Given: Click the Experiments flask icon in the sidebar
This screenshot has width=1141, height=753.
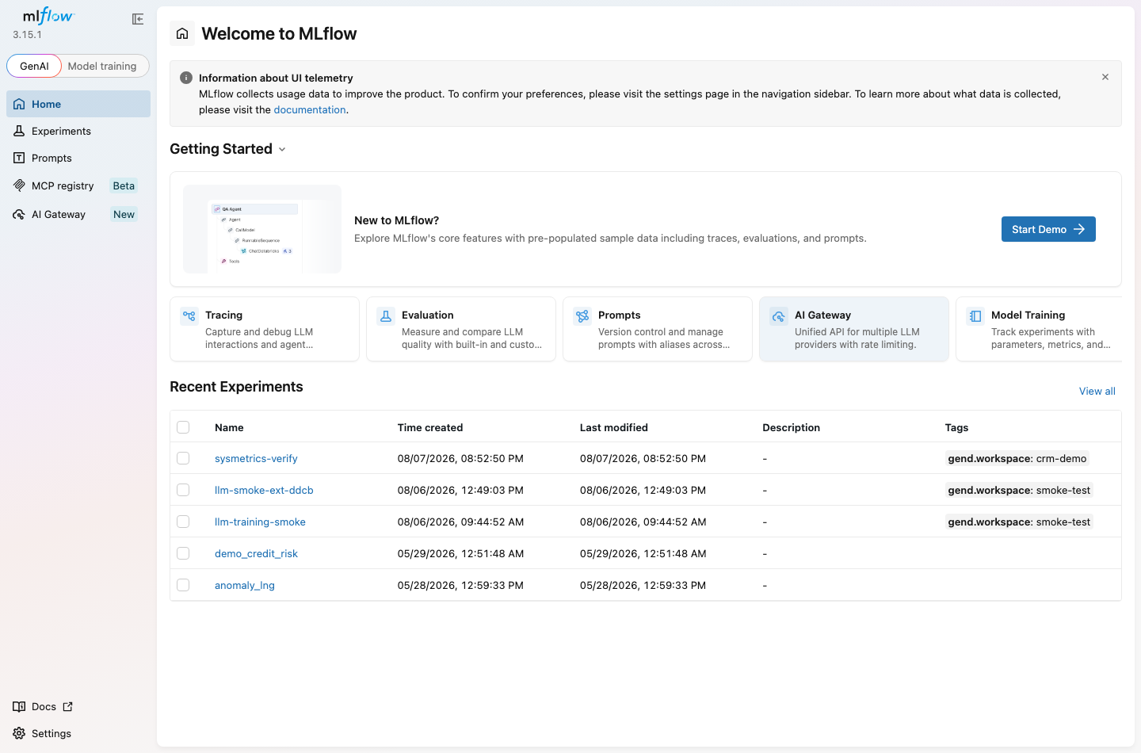Looking at the screenshot, I should tap(19, 131).
